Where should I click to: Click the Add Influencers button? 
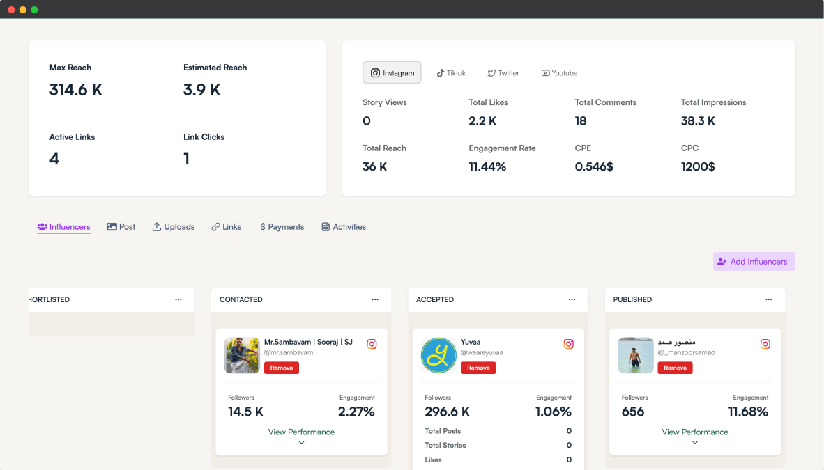point(754,262)
